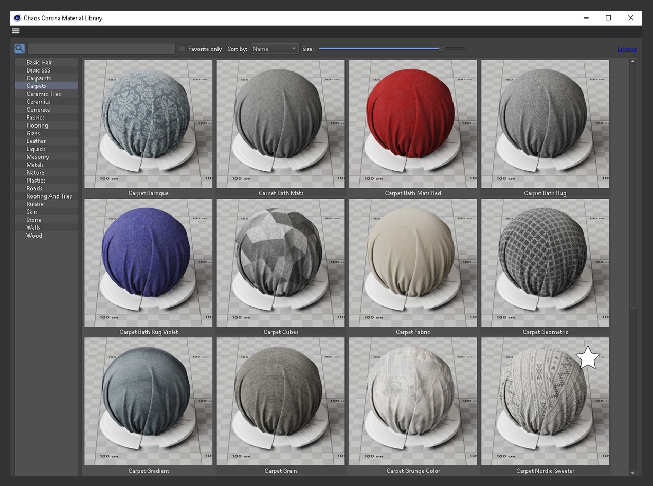The height and width of the screenshot is (486, 653).
Task: Select the Carpets category
Action: coord(46,86)
